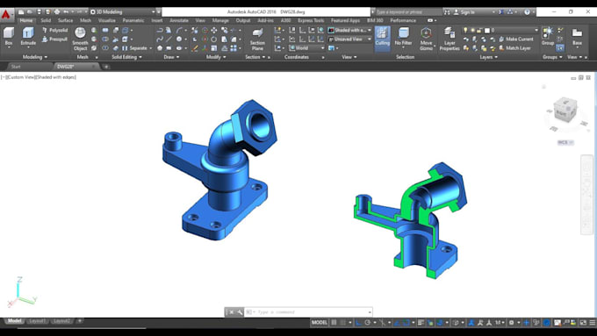597x336 pixels.
Task: Click the Make Current layer icon
Action: (516, 39)
